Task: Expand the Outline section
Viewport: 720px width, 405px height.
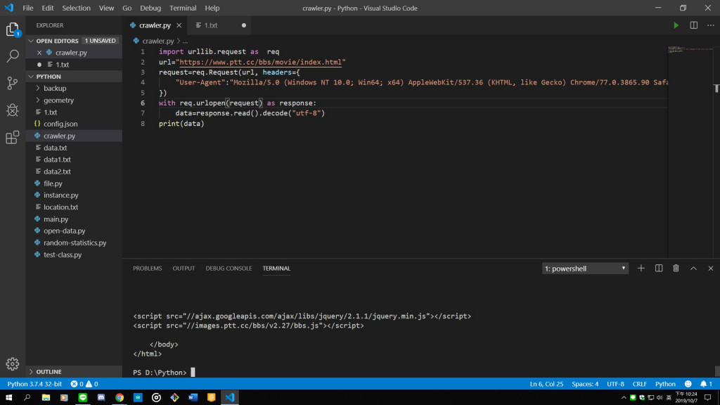Action: pyautogui.click(x=73, y=372)
